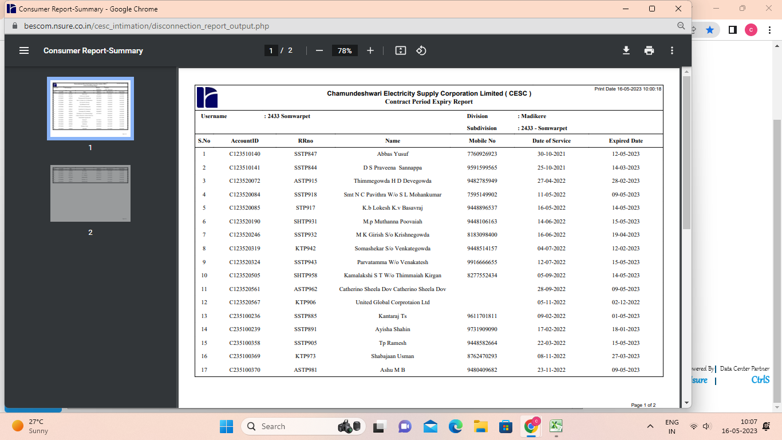The height and width of the screenshot is (440, 782).
Task: Click the PDF viewer vertical scrollbar thumb
Action: click(x=687, y=152)
